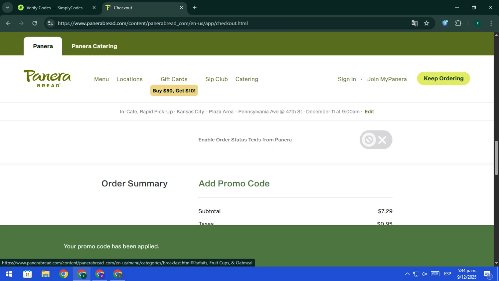Open the Chrome profile avatar
499x281 pixels.
[x=478, y=23]
